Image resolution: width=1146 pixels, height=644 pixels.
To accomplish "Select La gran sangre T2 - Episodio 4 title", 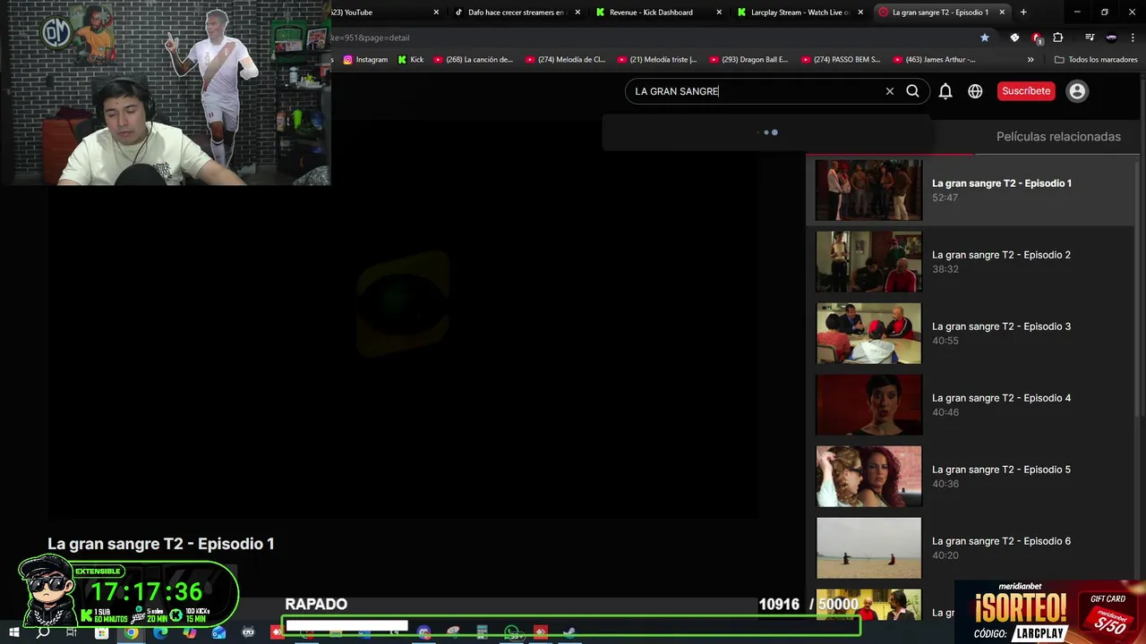I will click(x=1001, y=398).
